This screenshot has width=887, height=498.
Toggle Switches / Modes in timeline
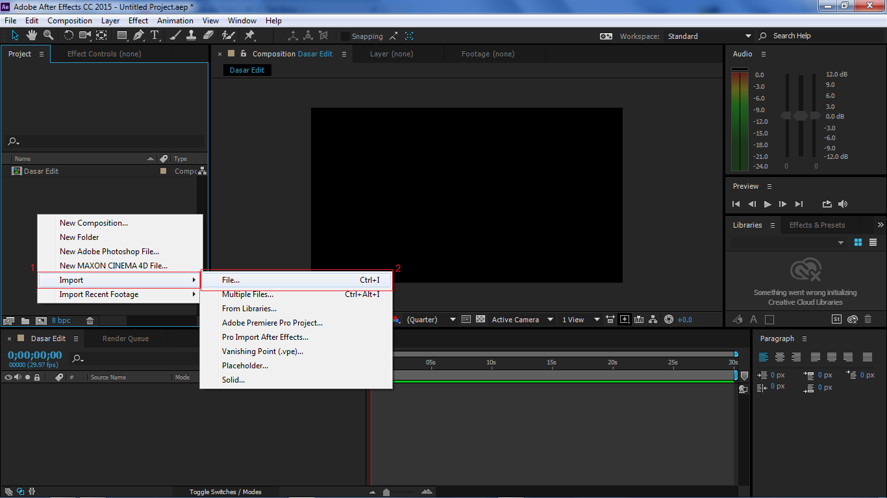point(225,492)
